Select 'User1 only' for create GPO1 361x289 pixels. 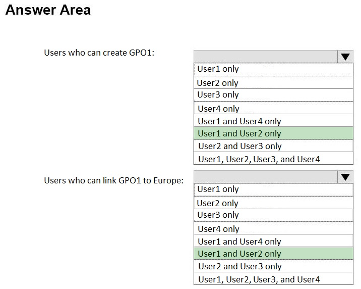273,69
